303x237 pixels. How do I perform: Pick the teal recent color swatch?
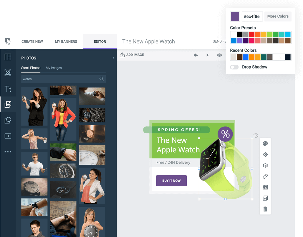coord(264,57)
